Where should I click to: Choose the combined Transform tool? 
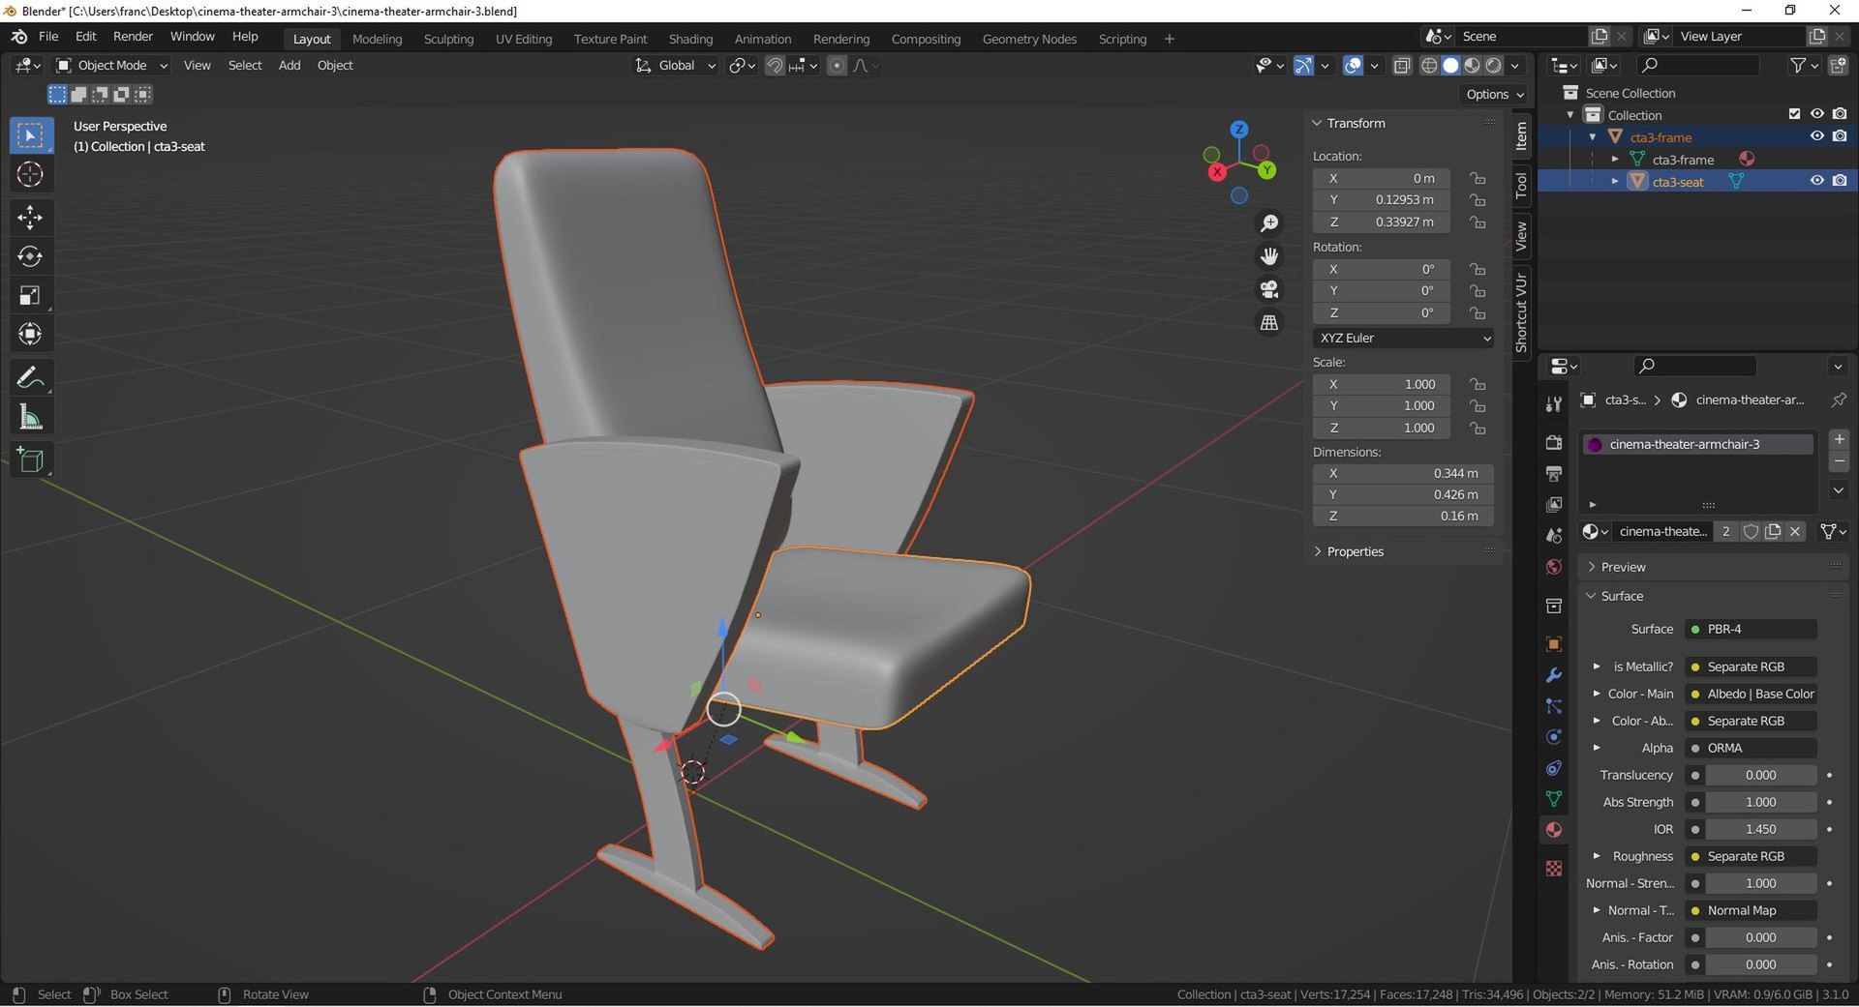coord(30,335)
